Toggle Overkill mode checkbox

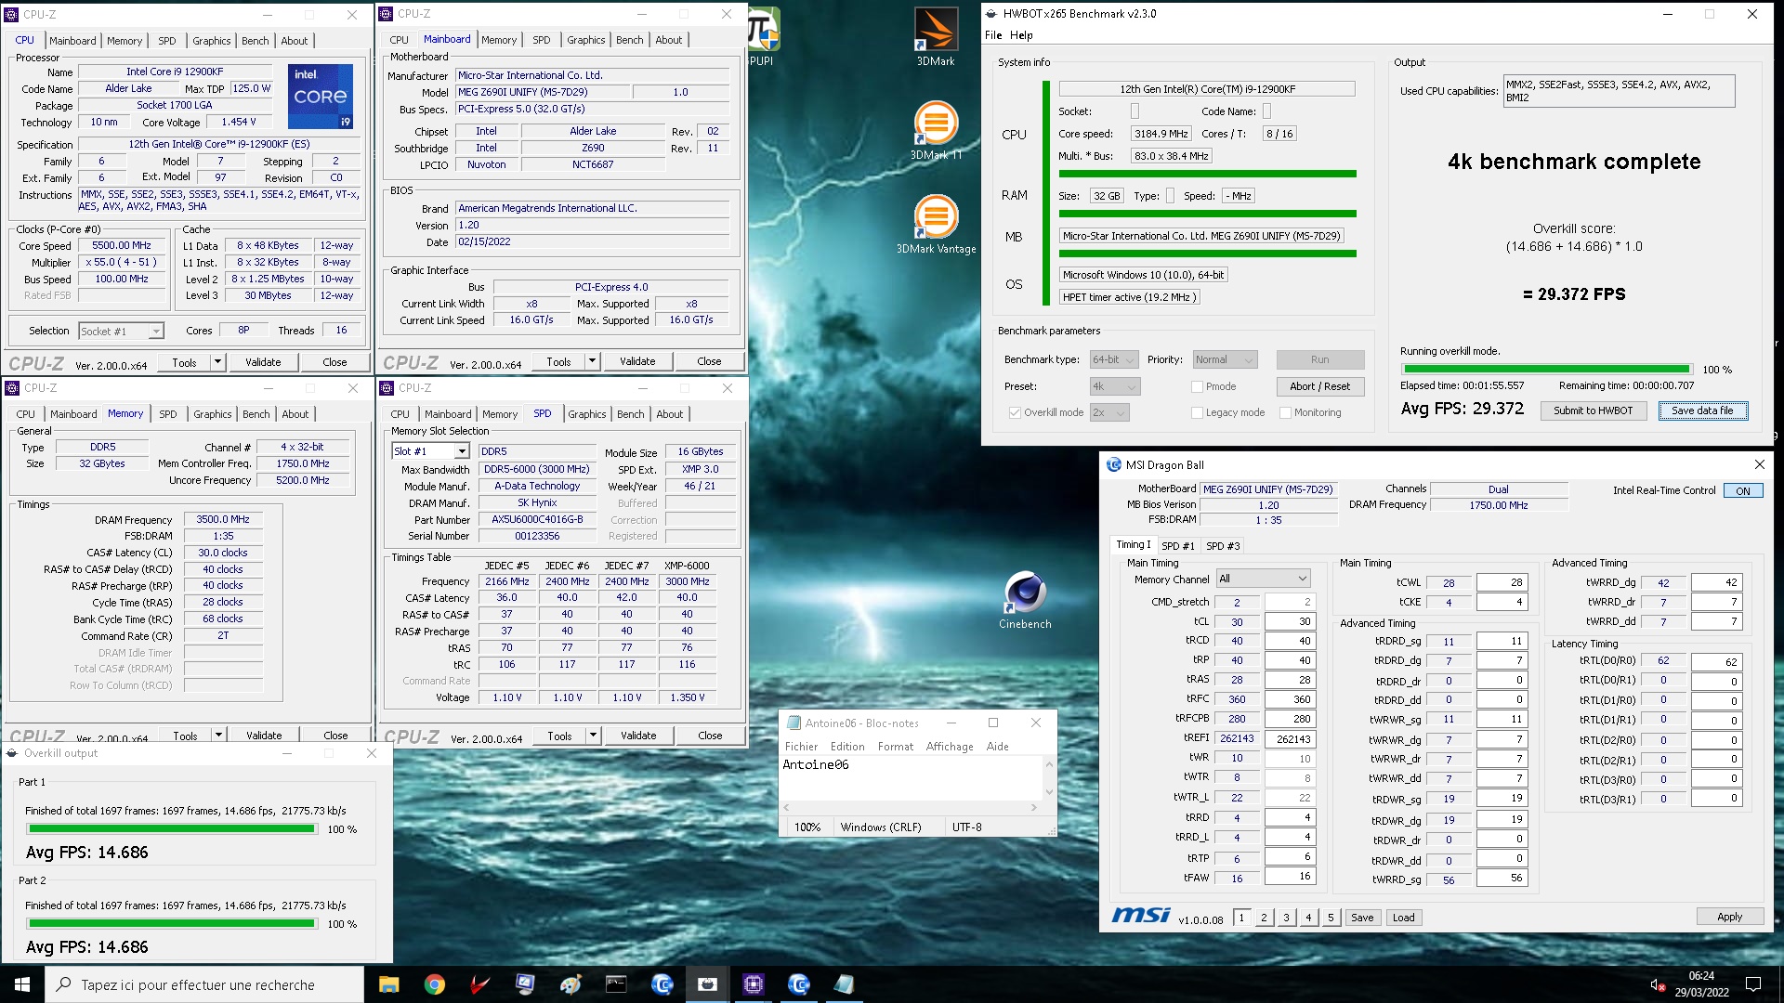click(1015, 412)
